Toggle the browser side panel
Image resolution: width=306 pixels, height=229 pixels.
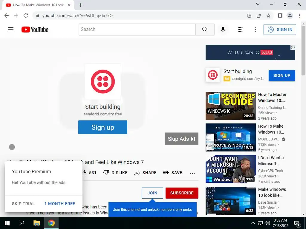point(280,16)
